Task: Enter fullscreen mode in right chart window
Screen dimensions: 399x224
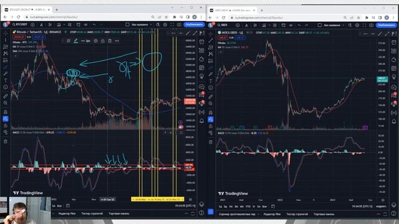Action: (x=364, y=25)
